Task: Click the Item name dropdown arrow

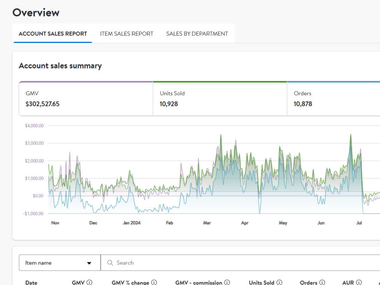Action: coord(89,263)
